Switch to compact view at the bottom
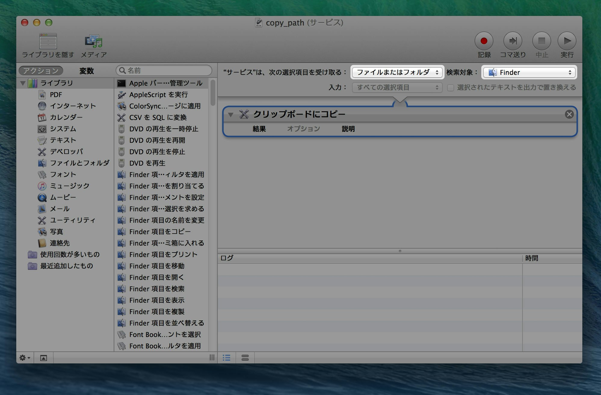Image resolution: width=601 pixels, height=395 pixels. (245, 358)
